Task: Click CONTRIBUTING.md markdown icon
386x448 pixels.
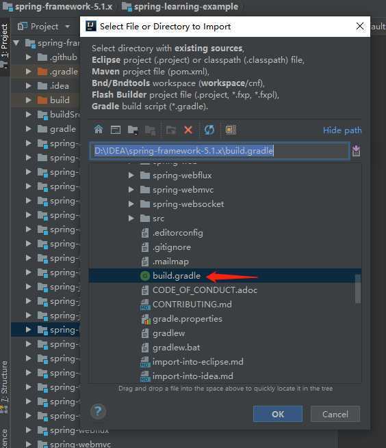Action: [x=145, y=305]
